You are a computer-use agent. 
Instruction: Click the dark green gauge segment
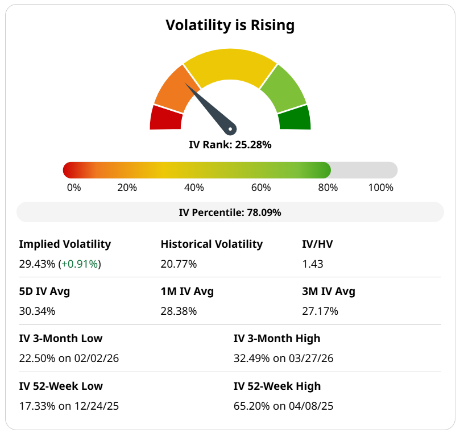[x=295, y=118]
